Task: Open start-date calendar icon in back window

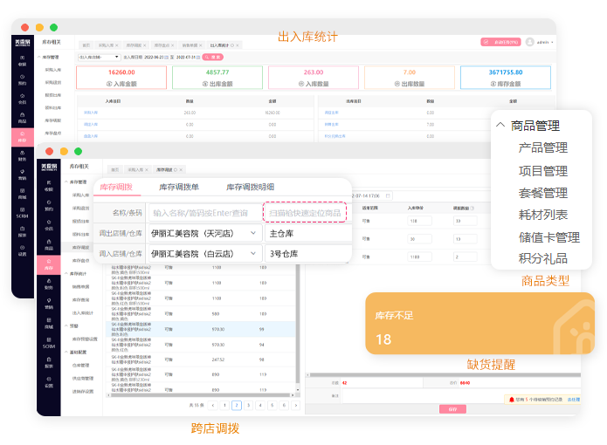Action: (166, 58)
